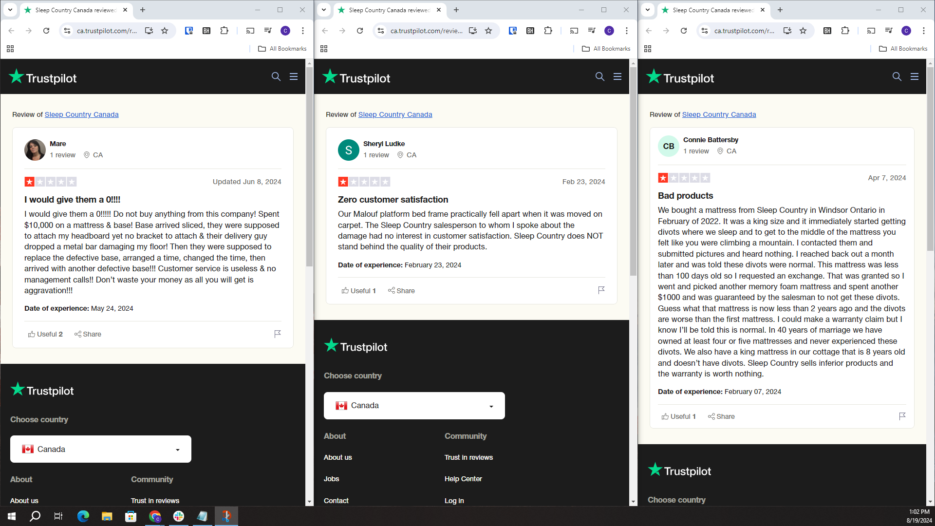Open the Jobs footer link in the middle window
The image size is (935, 526).
point(331,479)
